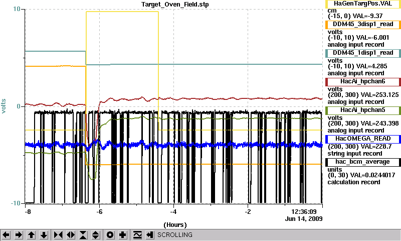Select the HacAi_hpchan5 legend entry
The image size is (401, 241).
363,110
